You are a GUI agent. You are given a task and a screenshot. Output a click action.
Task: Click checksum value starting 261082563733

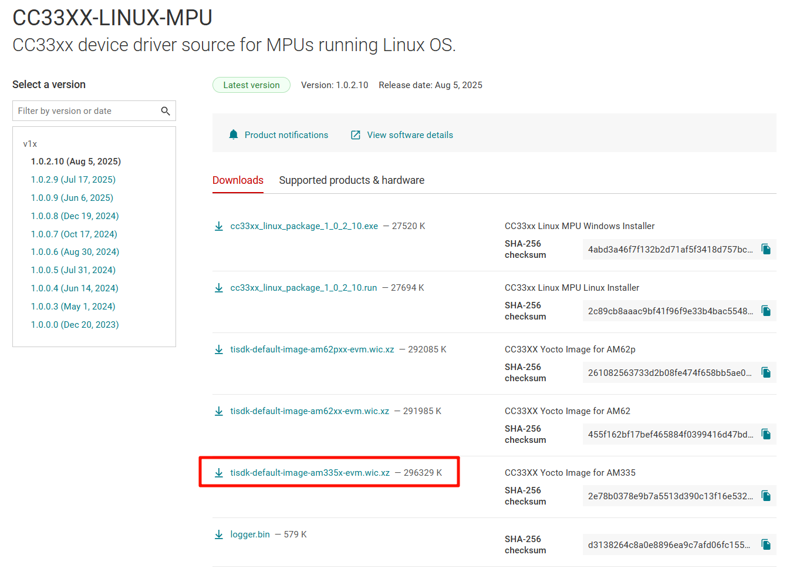point(670,372)
